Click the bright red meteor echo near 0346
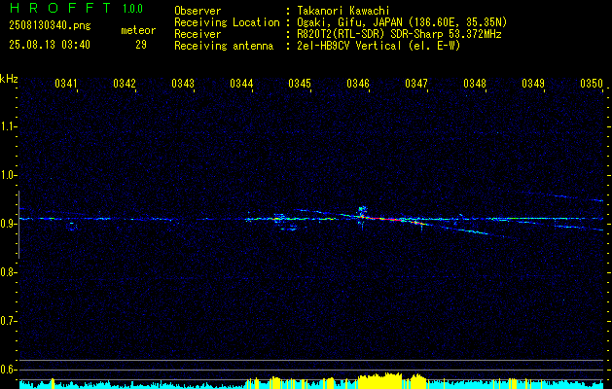 [386, 219]
